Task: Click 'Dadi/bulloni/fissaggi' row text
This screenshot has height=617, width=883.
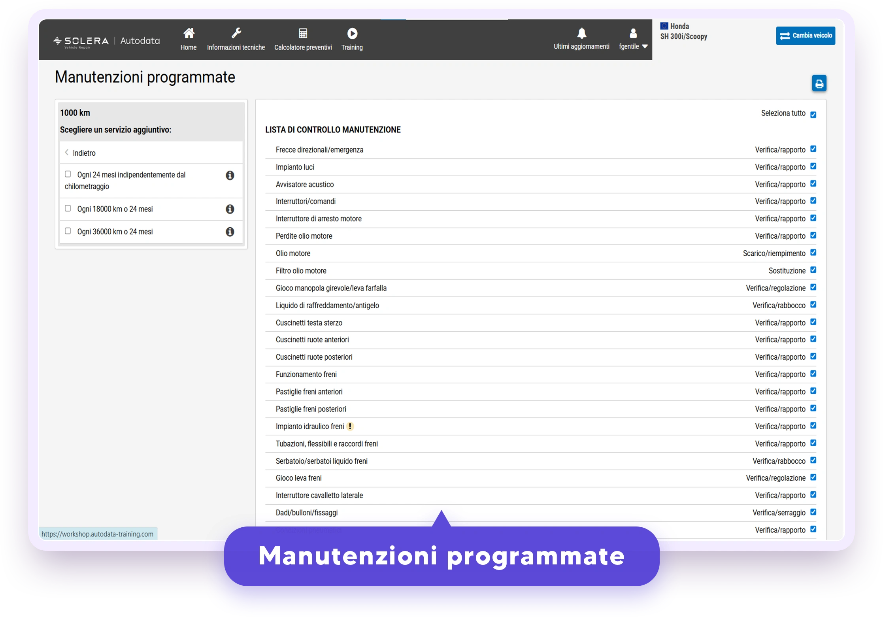Action: 307,513
